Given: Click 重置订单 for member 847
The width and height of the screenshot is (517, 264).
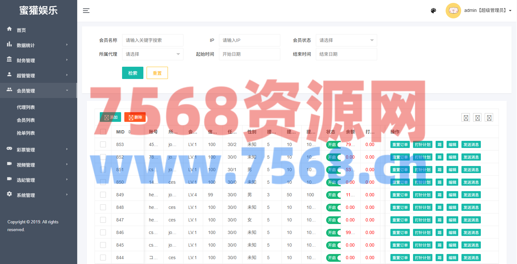Looking at the screenshot, I should [x=400, y=220].
